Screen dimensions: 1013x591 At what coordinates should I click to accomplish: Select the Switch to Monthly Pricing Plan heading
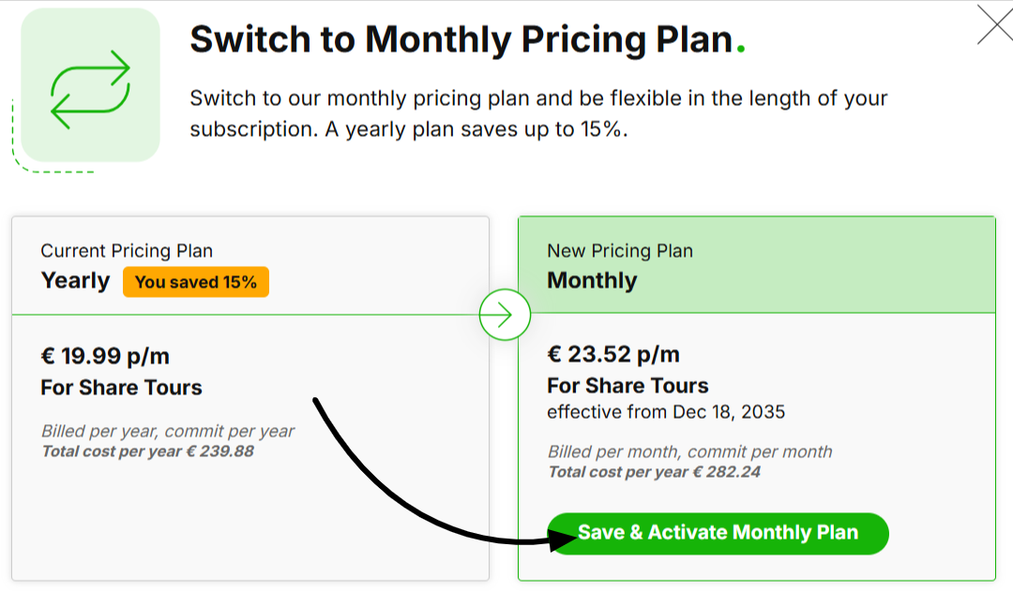tap(461, 39)
